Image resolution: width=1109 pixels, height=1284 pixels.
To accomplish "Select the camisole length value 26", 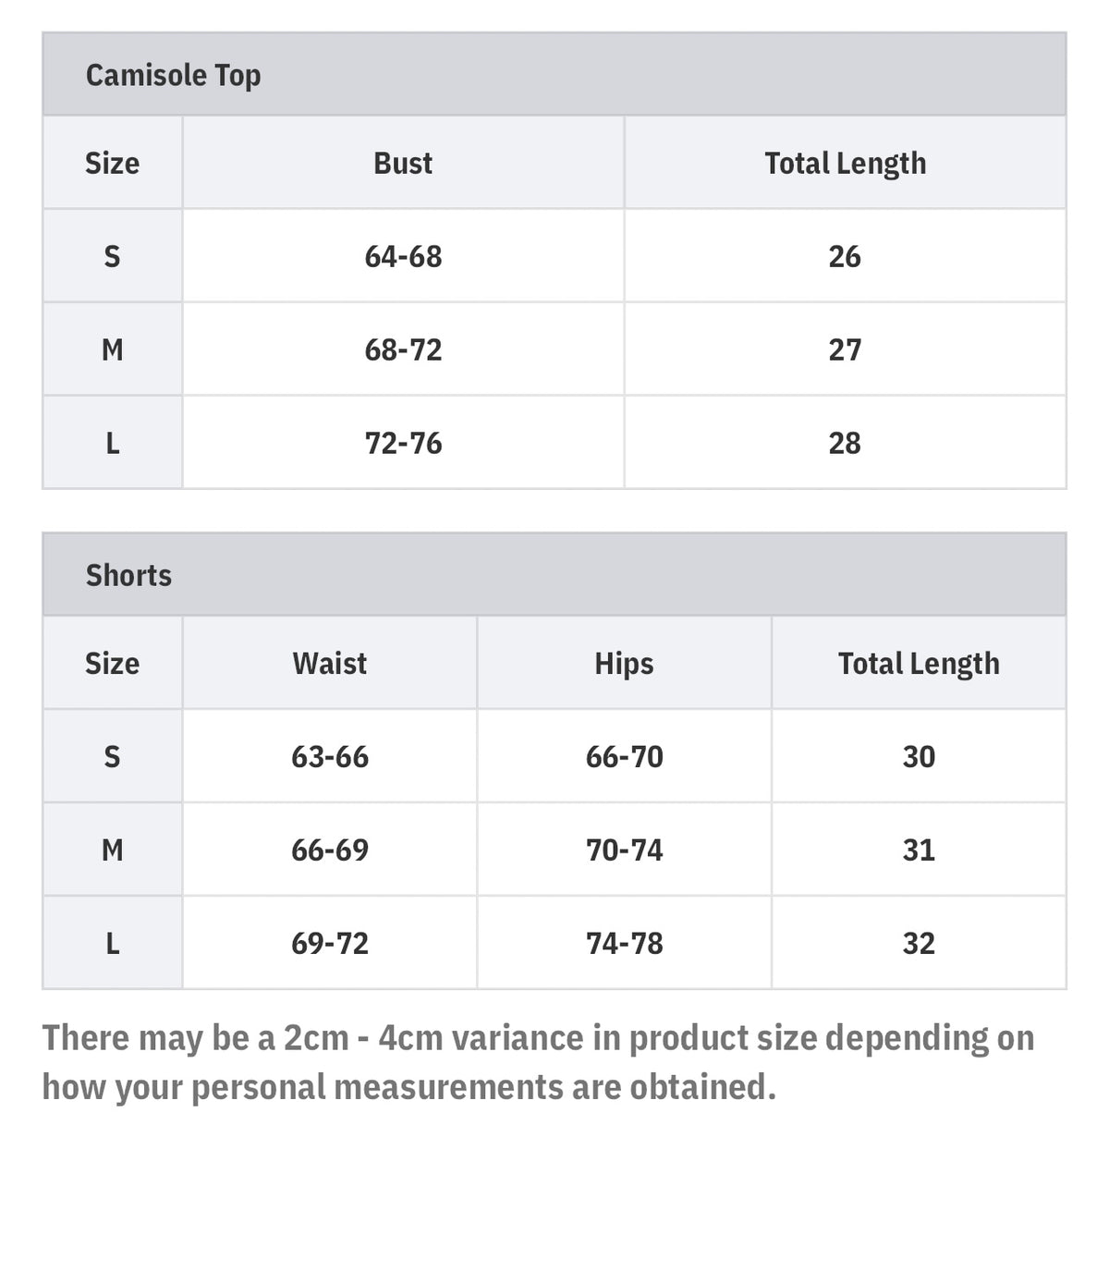I will coord(845,256).
